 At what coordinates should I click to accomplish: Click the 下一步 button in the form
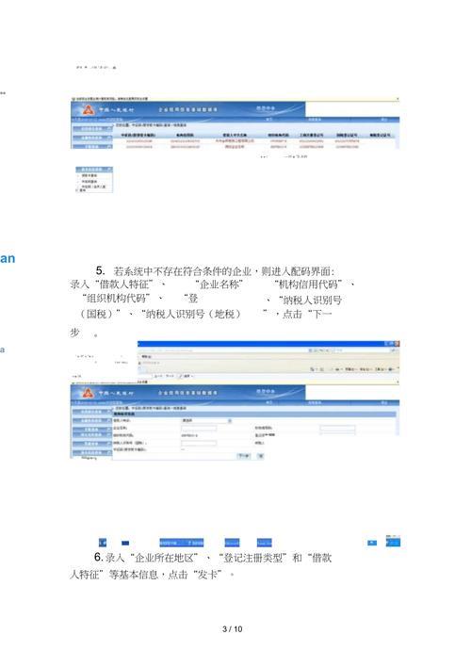click(244, 456)
